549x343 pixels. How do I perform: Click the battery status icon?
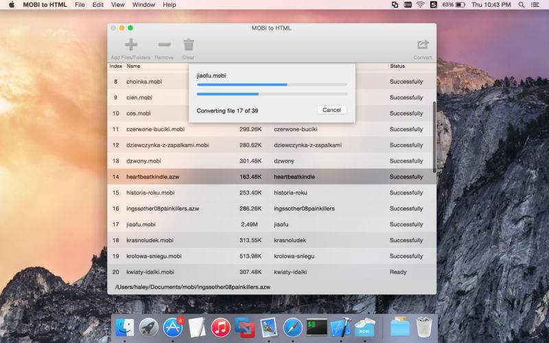(460, 5)
